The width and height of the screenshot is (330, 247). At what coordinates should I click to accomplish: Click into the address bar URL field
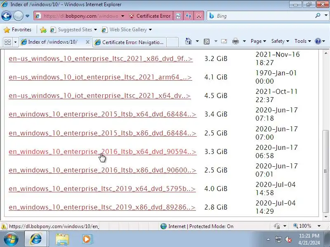coord(80,16)
